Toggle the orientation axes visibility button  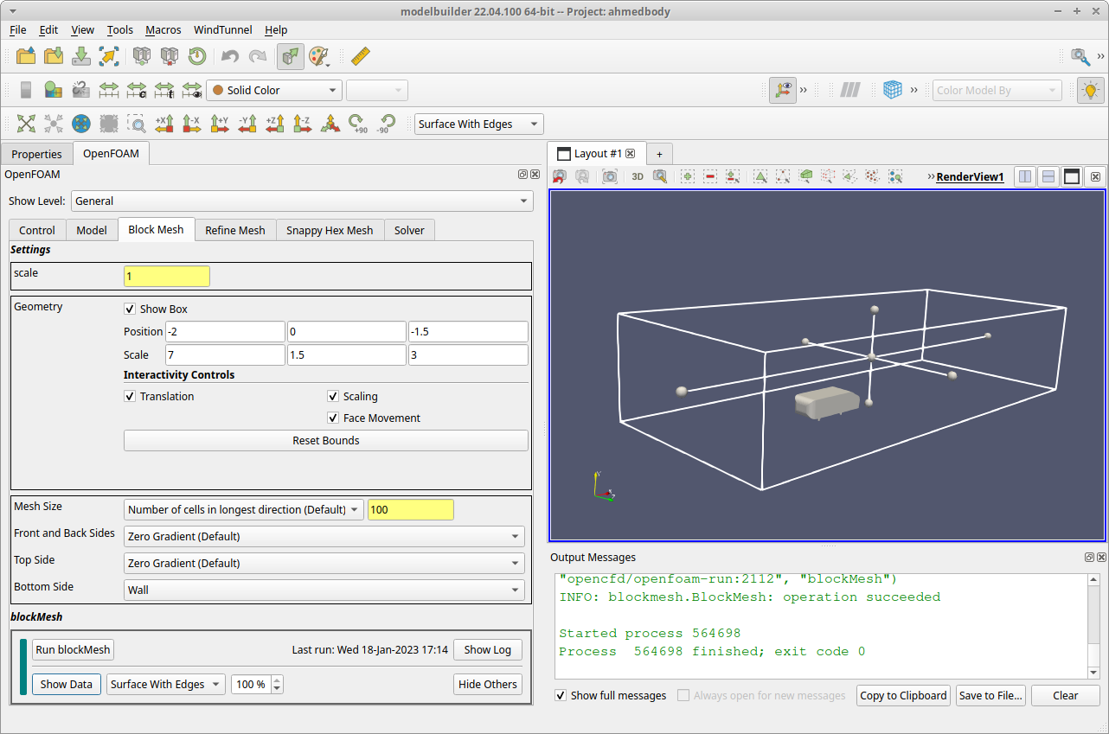click(783, 90)
